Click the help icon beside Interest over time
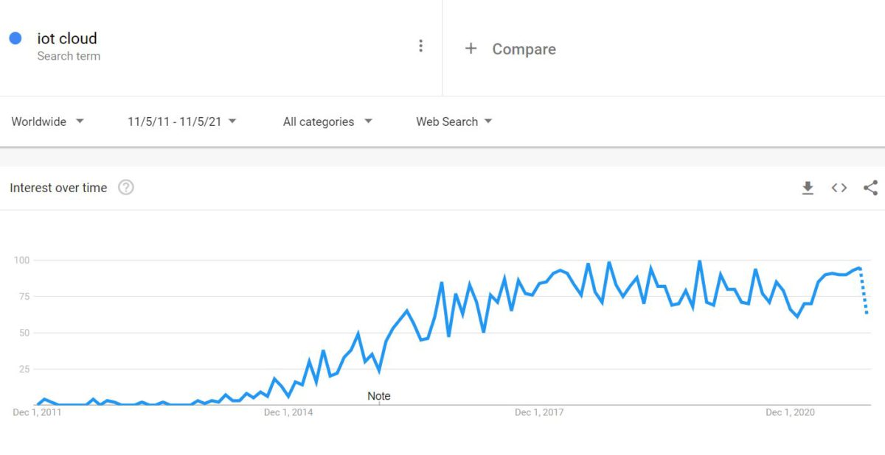885x455 pixels. (x=126, y=188)
